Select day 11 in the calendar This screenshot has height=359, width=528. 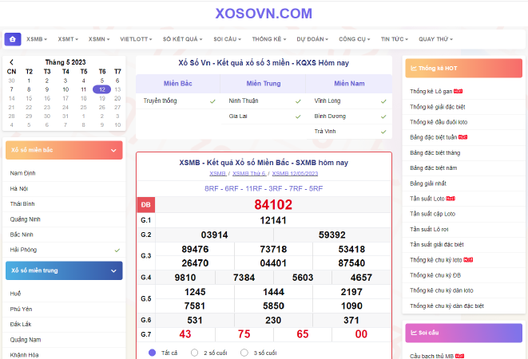click(84, 89)
